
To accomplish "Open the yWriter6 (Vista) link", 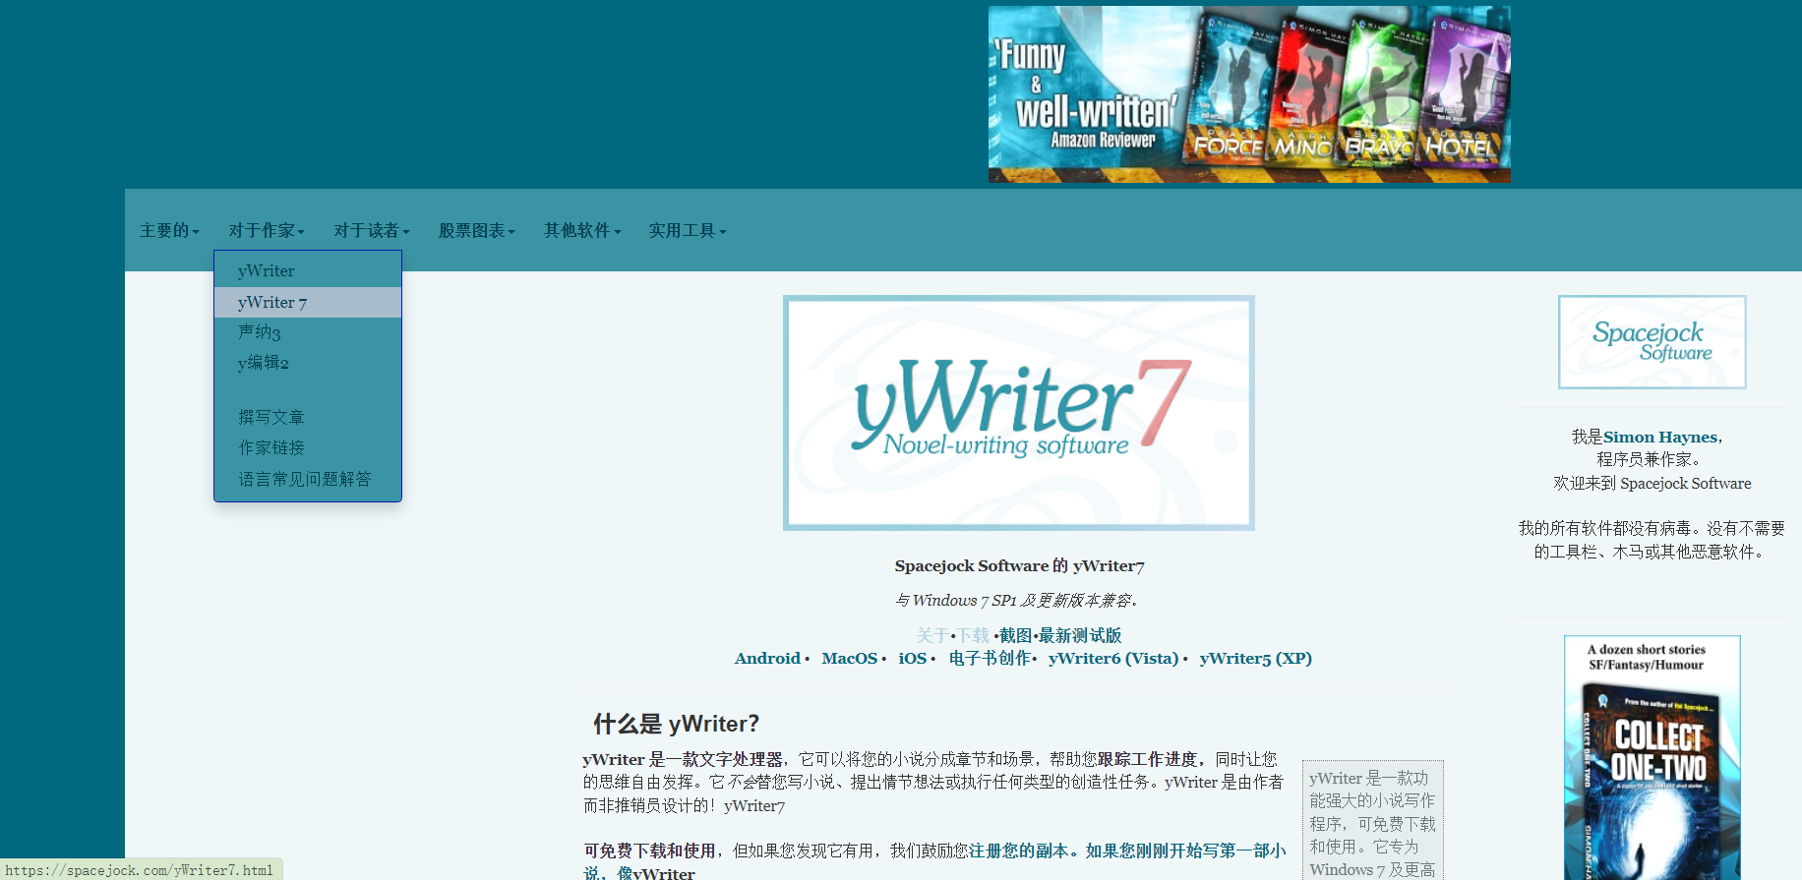I will (x=1113, y=659).
